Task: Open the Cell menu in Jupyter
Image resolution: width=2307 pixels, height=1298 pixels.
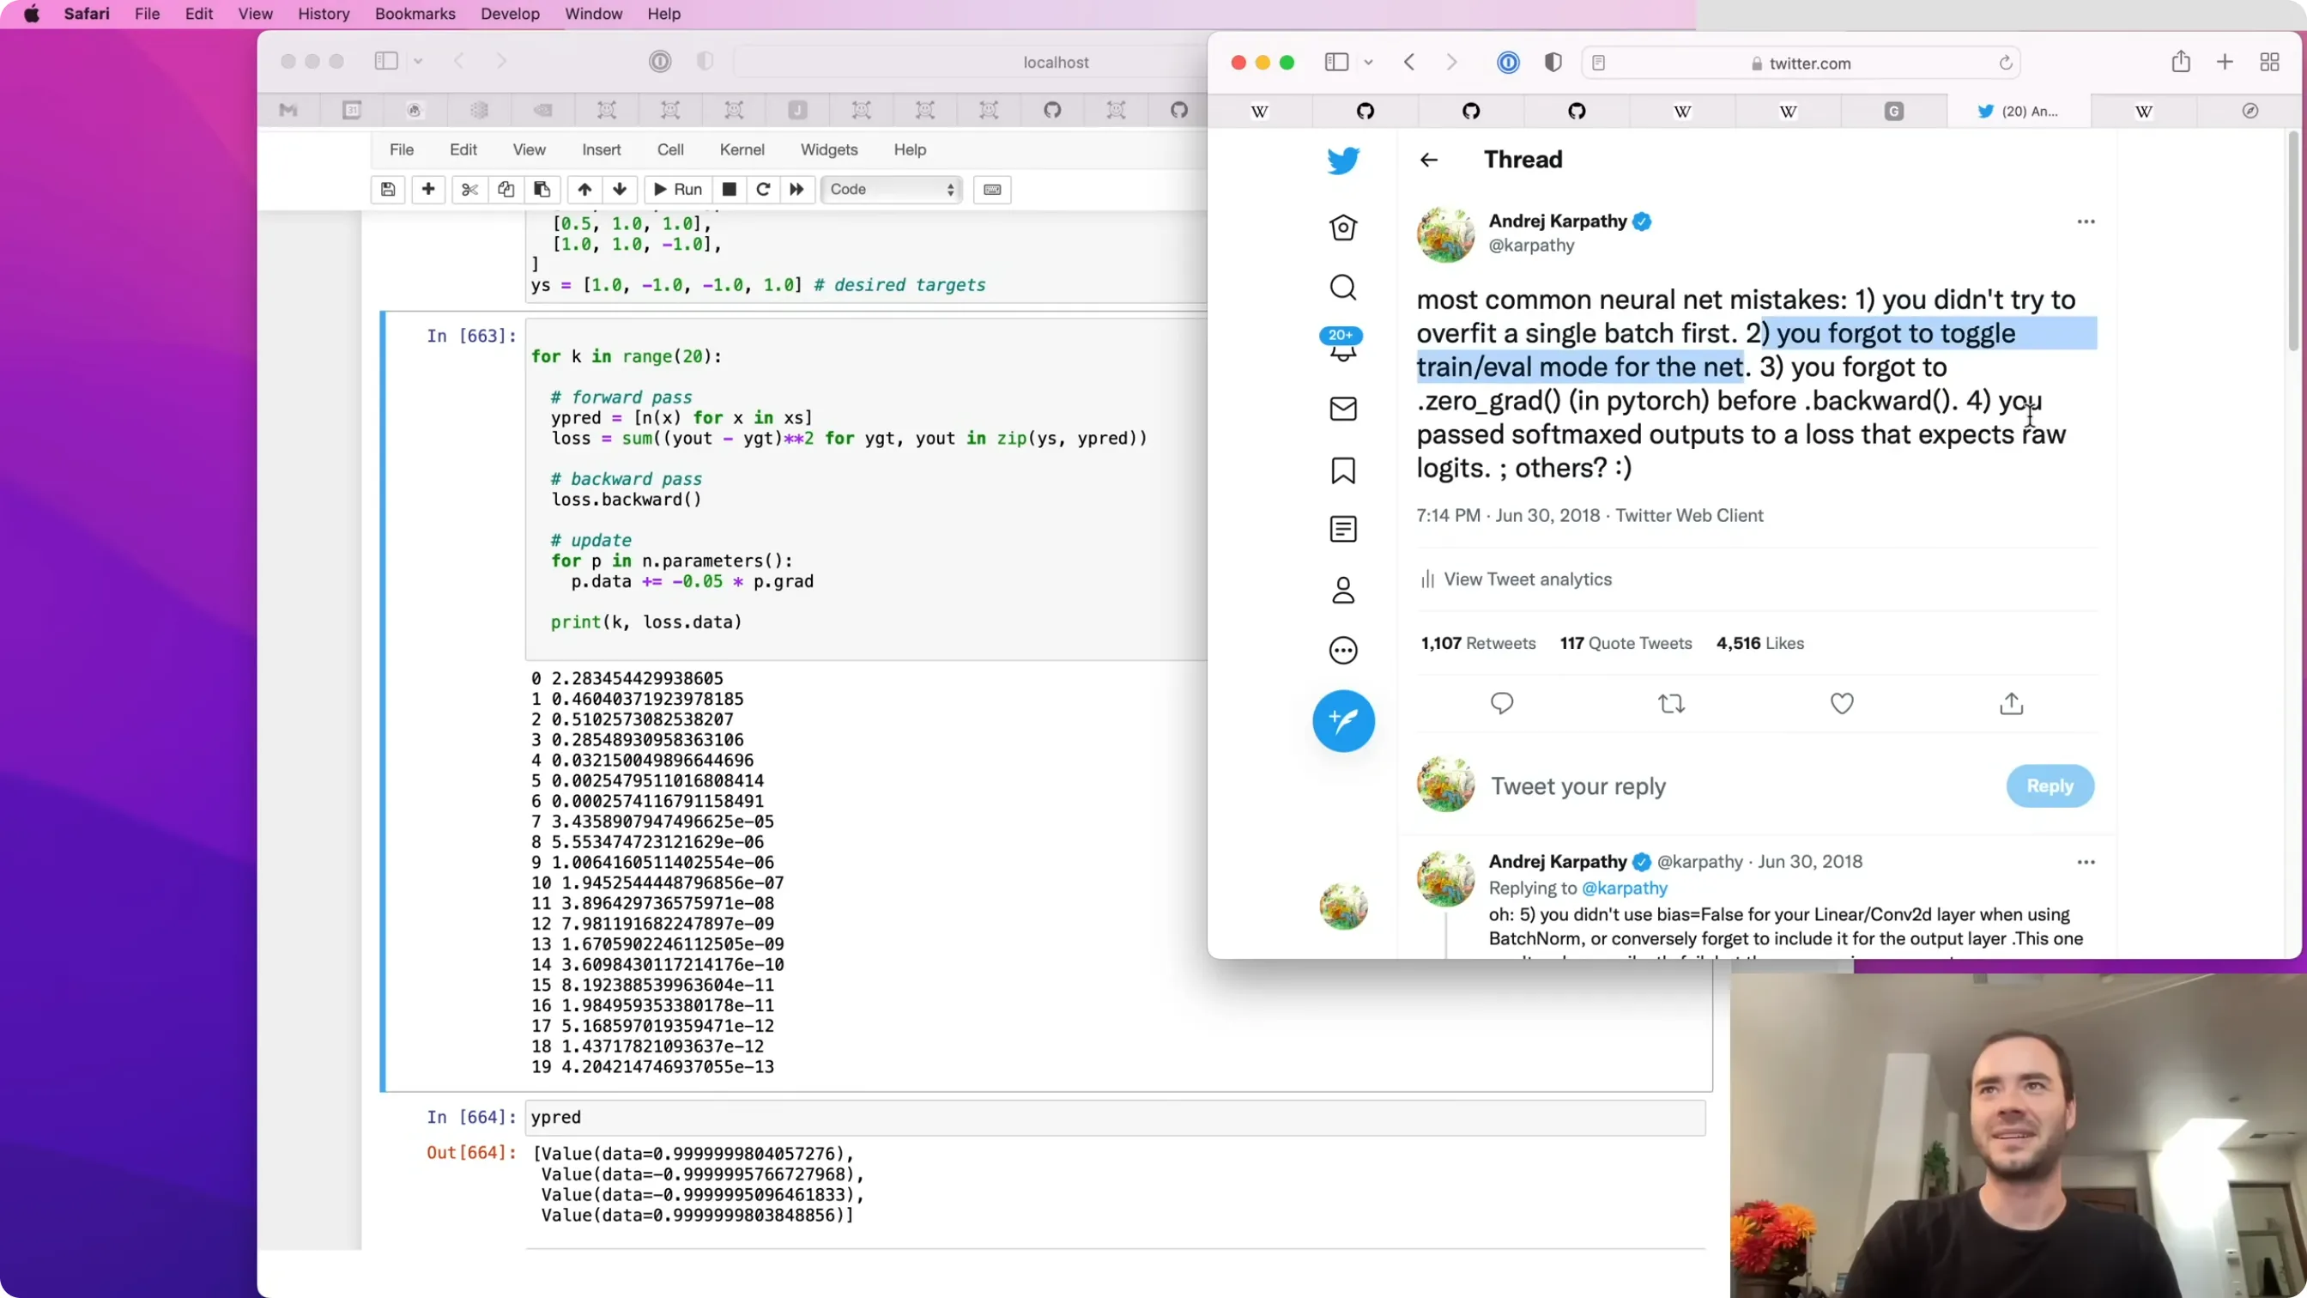Action: [x=670, y=149]
